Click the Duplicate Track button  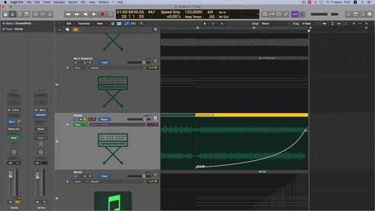68,30
